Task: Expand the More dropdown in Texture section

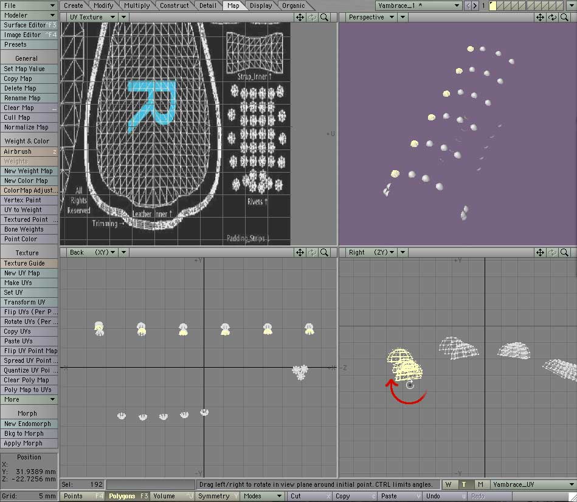Action: (29, 399)
